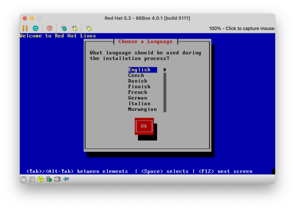Click the sound speaker status icon
The width and height of the screenshot is (295, 210).
(x=66, y=179)
